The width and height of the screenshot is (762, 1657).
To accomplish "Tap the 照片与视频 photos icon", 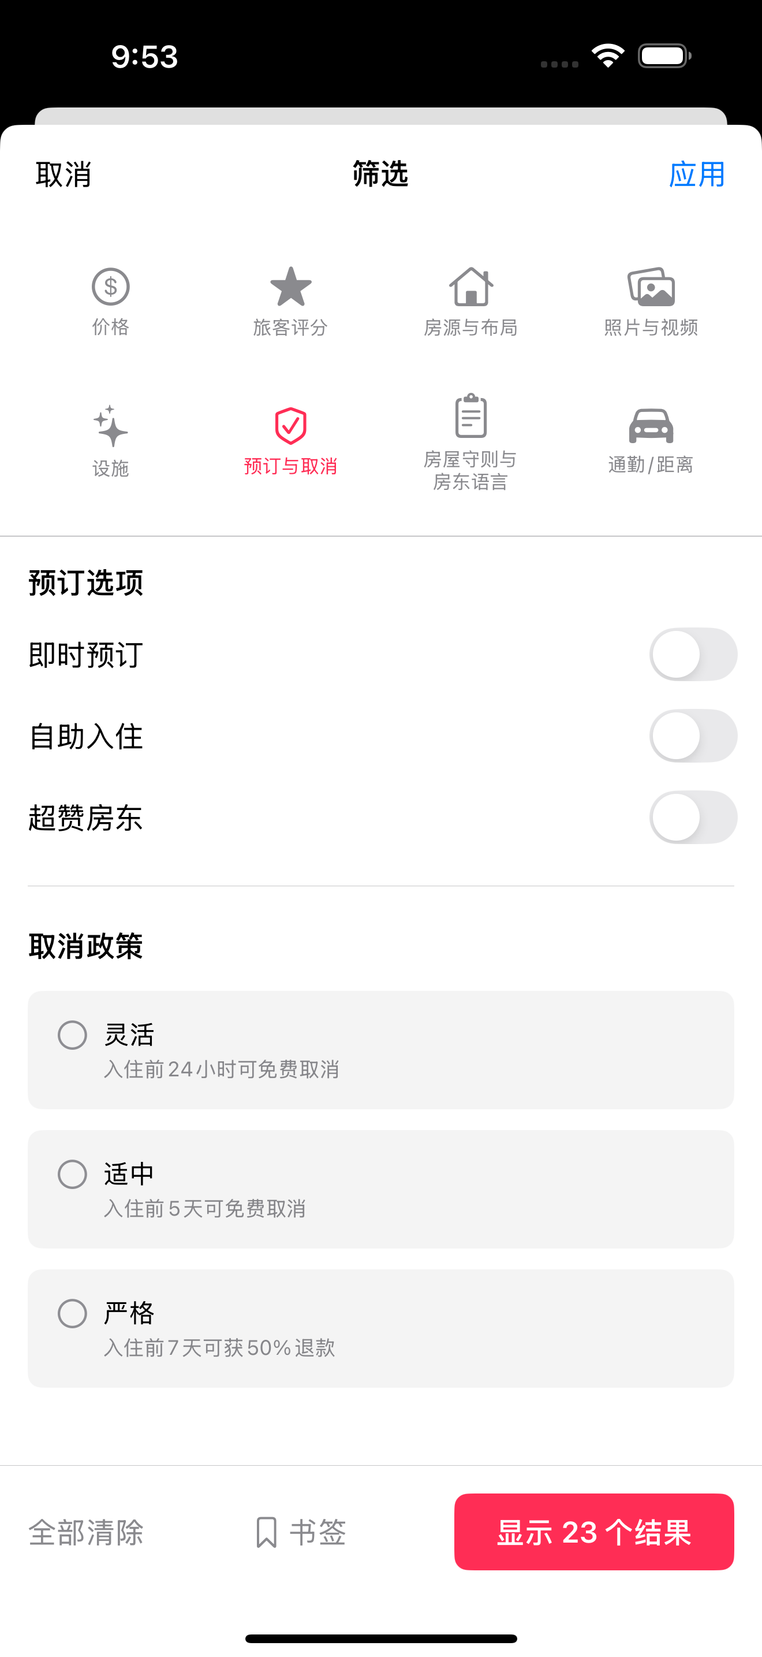I will 651,287.
